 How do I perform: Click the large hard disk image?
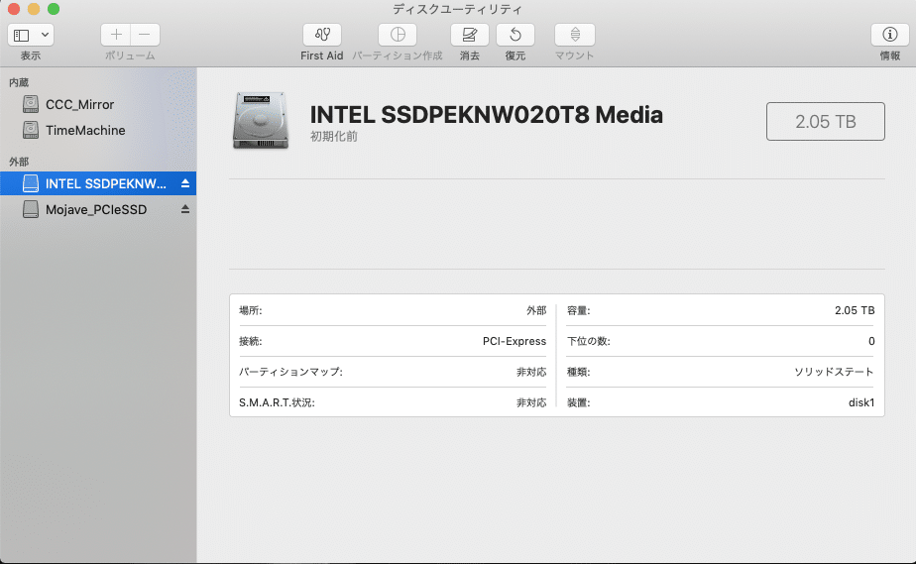coord(261,120)
